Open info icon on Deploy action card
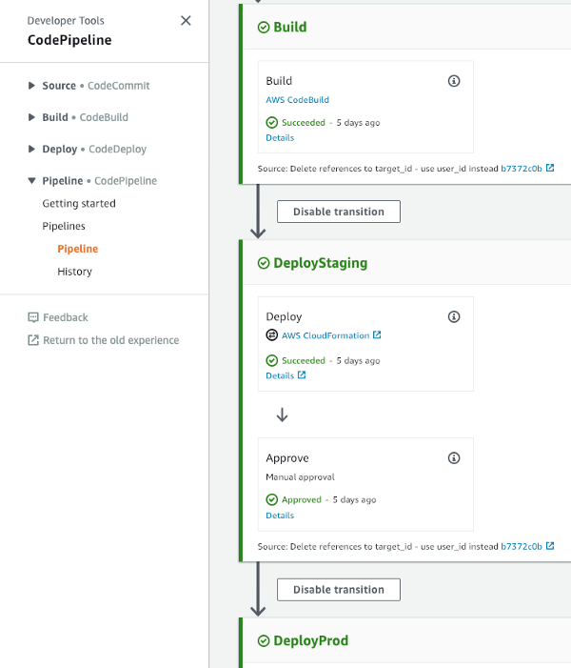The image size is (571, 668). tap(454, 316)
